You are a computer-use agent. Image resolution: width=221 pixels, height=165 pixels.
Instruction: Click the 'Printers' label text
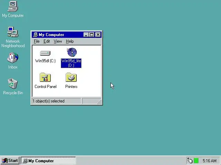point(71,87)
